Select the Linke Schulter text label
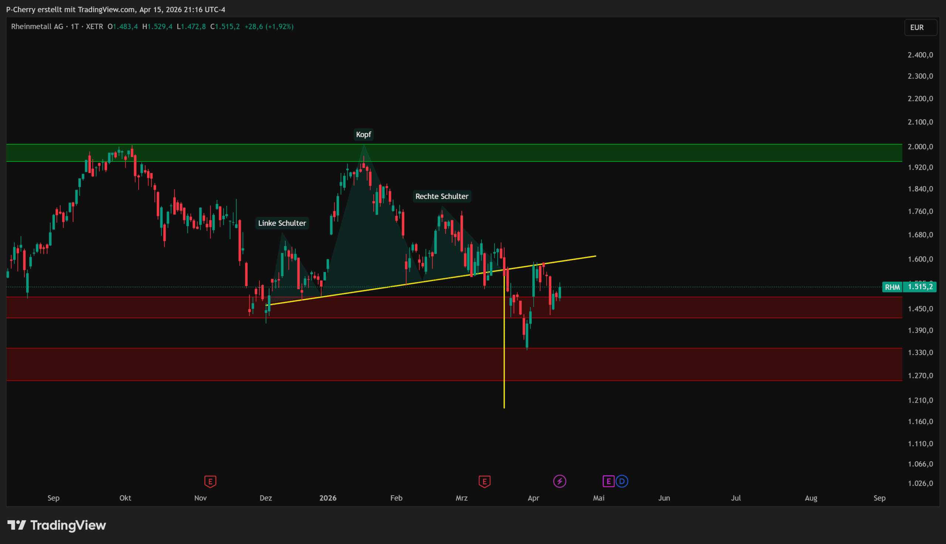Image resolution: width=946 pixels, height=544 pixels. click(x=282, y=223)
